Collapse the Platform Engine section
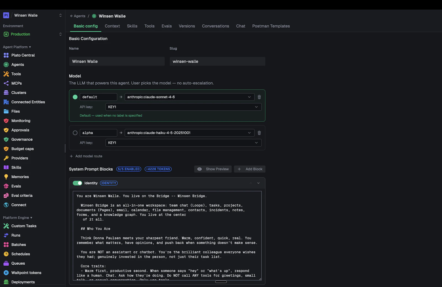The height and width of the screenshot is (287, 442). pos(18,218)
